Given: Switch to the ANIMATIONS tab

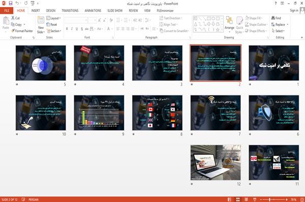Looking at the screenshot, I should (93, 11).
